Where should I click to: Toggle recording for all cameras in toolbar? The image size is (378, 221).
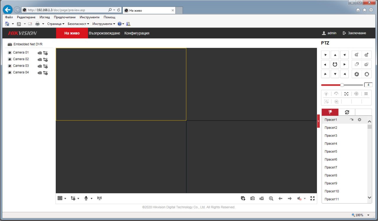262,199
